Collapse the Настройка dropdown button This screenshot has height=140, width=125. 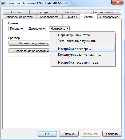click(59, 29)
